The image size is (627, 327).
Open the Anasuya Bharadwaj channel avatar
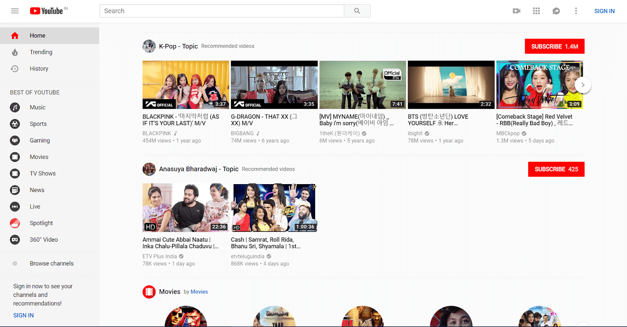[149, 169]
